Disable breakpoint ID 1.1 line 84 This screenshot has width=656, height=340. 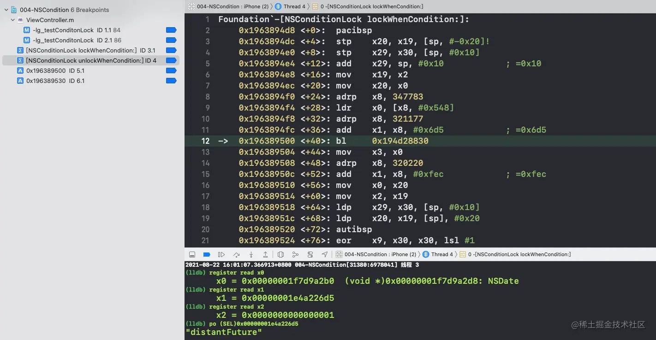coord(171,30)
